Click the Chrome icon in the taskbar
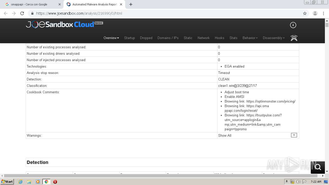The image size is (329, 185). [46, 182]
